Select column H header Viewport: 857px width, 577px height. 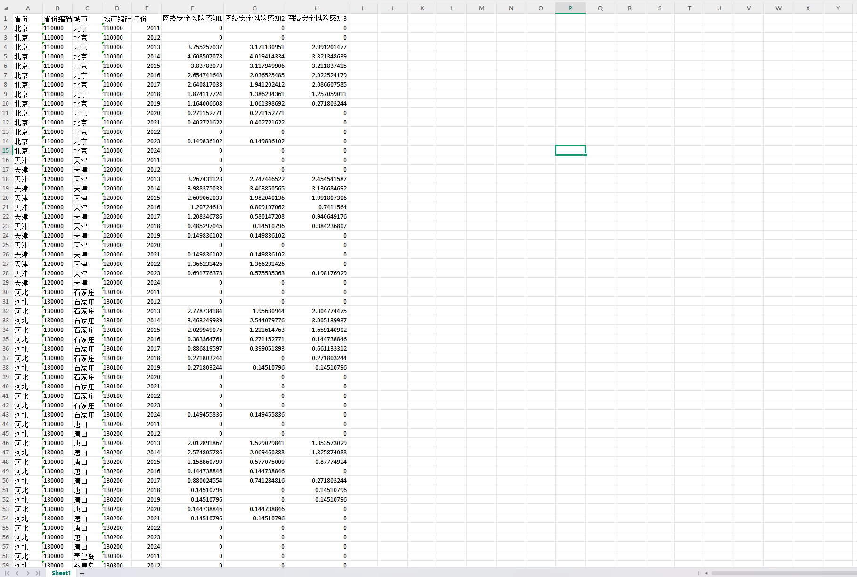coord(317,8)
